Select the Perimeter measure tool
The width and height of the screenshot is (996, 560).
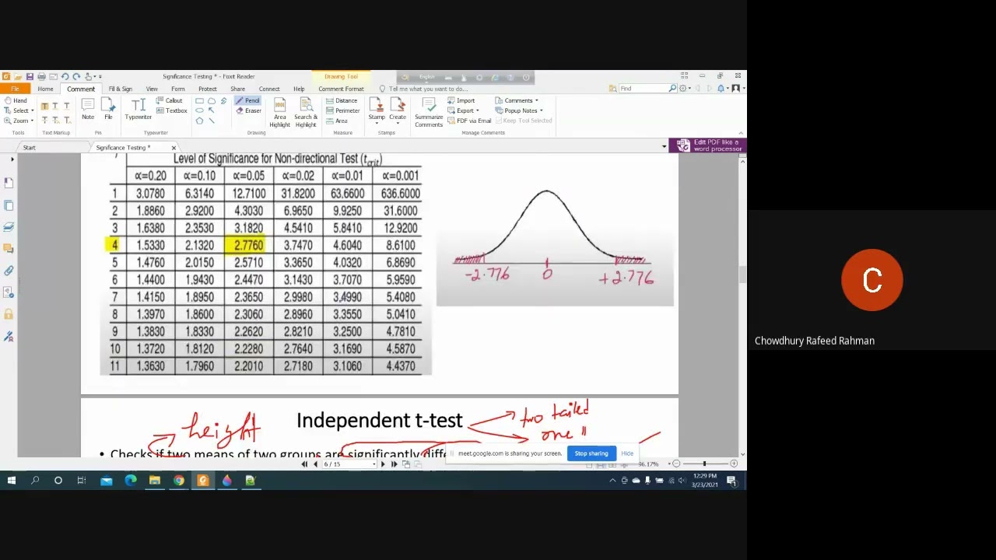pyautogui.click(x=343, y=110)
